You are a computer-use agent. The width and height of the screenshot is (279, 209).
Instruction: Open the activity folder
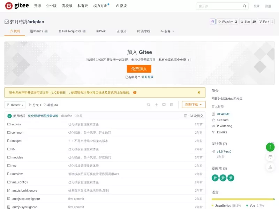16,124
